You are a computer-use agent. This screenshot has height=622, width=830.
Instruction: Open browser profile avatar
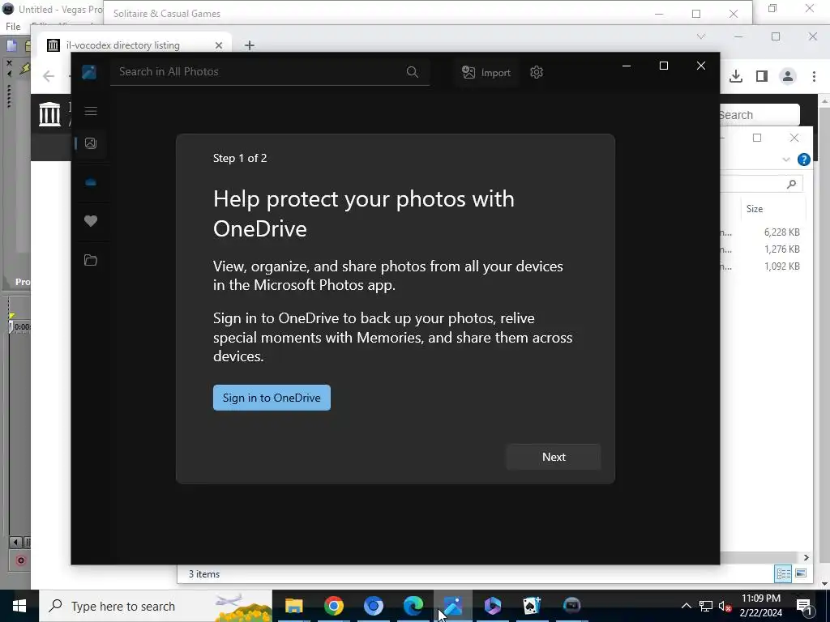tap(788, 77)
